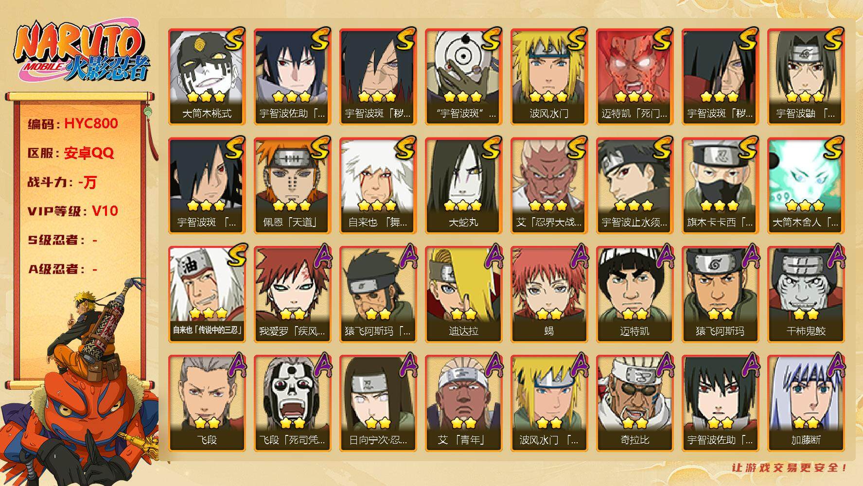Viewport: 863px width, 486px height.
Task: Click the Naruto Mobile 火影忍者 logo
Action: (82, 52)
